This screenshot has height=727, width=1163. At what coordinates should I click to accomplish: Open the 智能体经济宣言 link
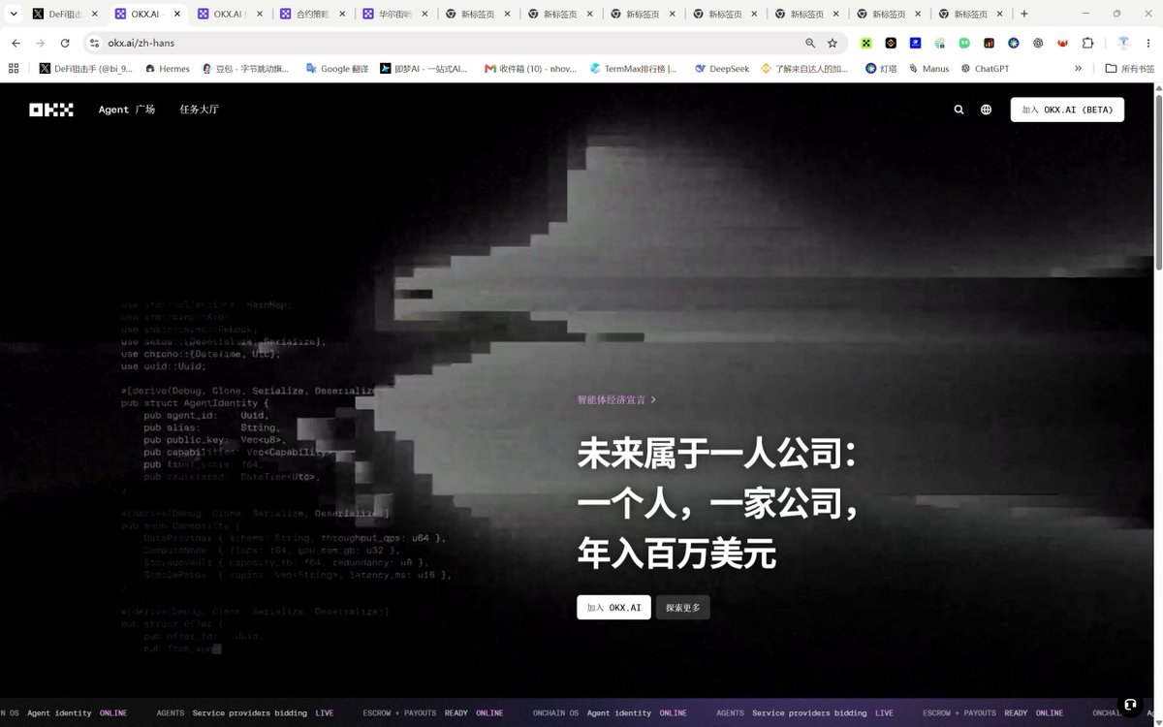[x=616, y=399]
